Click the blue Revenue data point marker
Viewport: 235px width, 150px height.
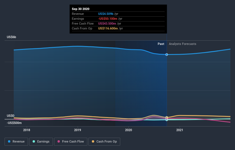tap(167, 55)
